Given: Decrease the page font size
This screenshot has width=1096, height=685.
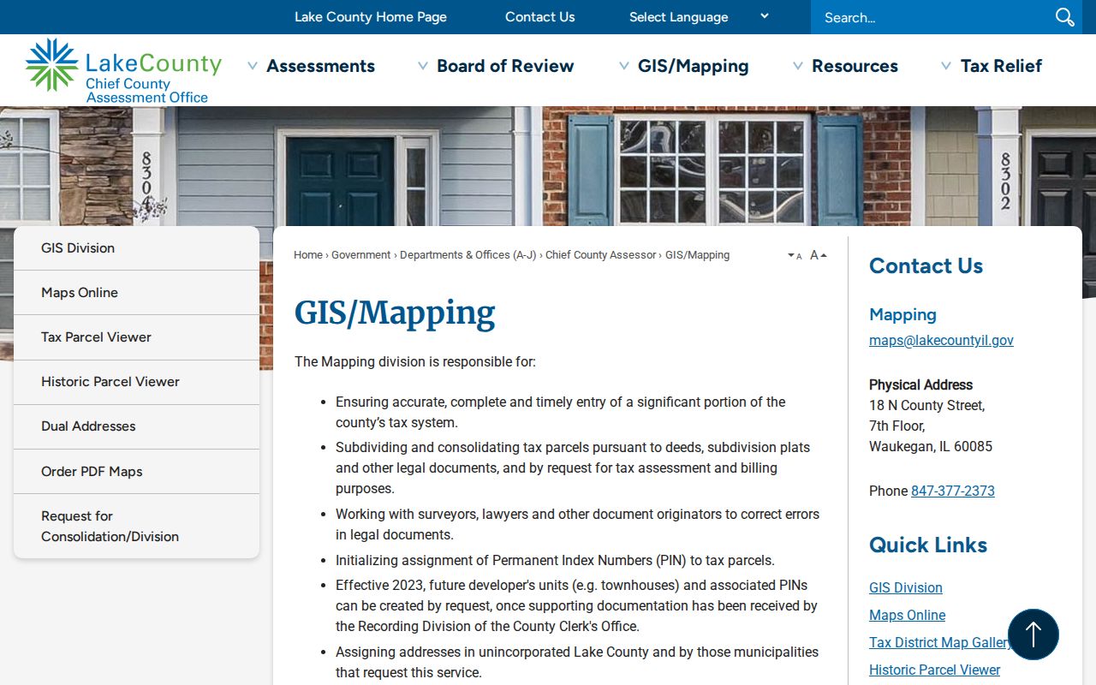Looking at the screenshot, I should tap(795, 255).
